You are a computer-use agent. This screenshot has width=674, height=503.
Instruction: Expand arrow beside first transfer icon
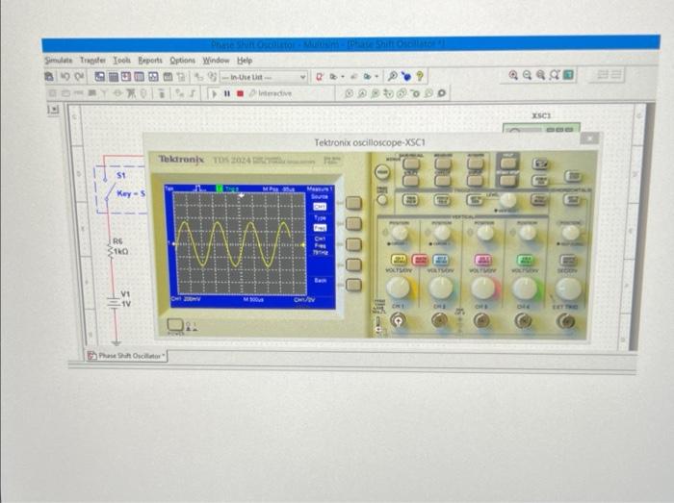[x=343, y=77]
